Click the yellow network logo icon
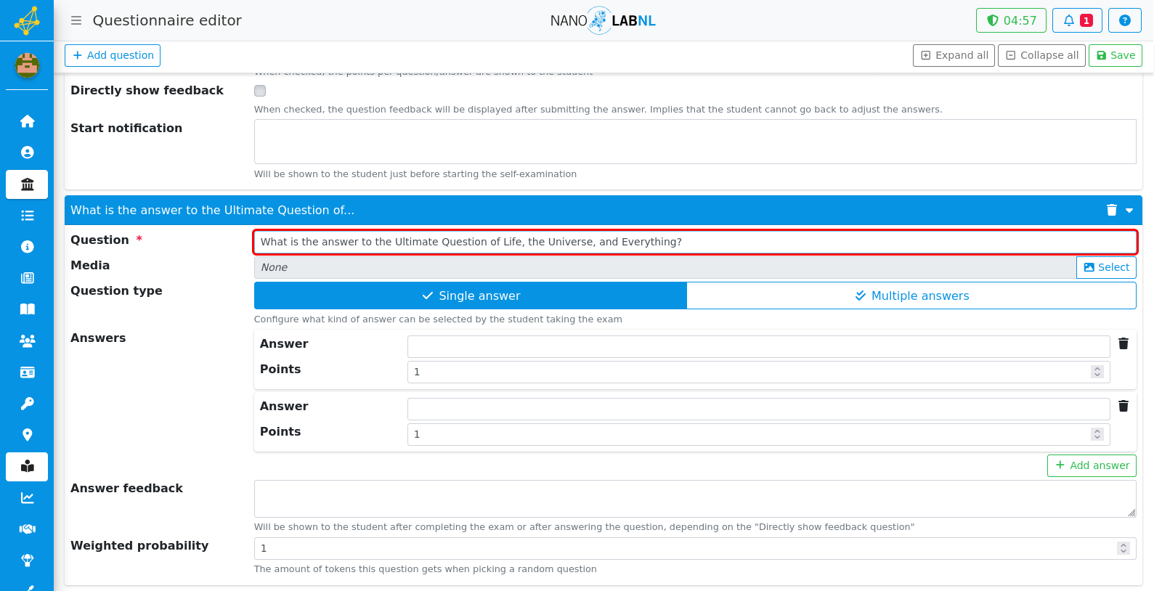1162x591 pixels. [27, 20]
